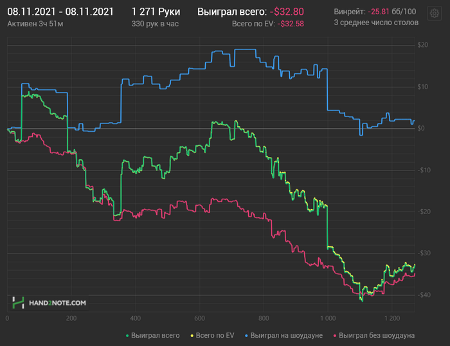The height and width of the screenshot is (346, 450).
Task: Click the $0 y-axis label
Action: click(x=421, y=129)
